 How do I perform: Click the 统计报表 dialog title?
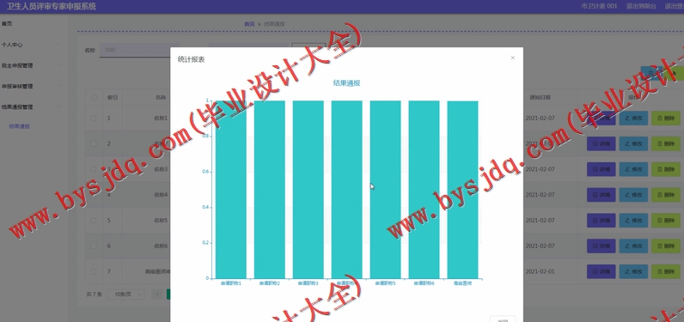click(191, 59)
